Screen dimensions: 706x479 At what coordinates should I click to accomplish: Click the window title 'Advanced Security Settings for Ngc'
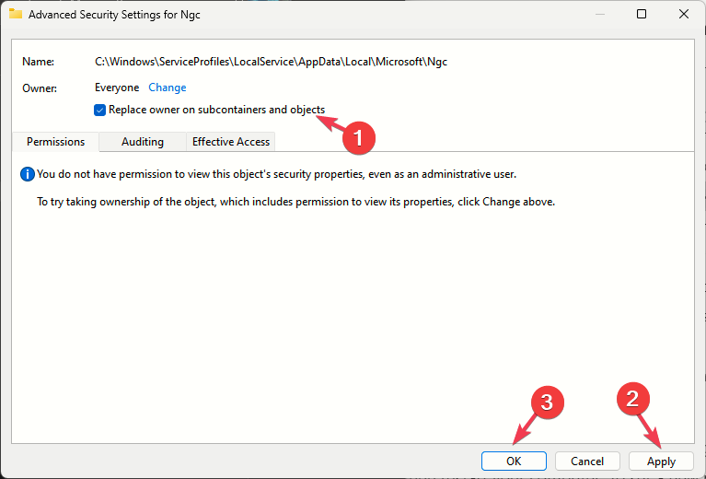(x=114, y=15)
